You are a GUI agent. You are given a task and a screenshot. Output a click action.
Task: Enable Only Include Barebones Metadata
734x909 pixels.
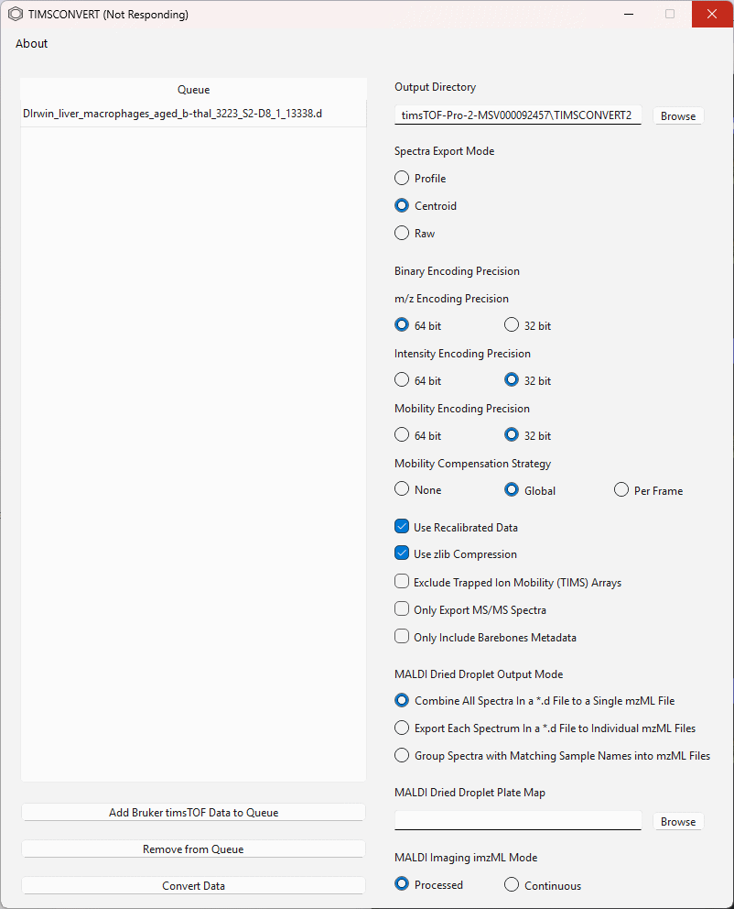tap(402, 637)
